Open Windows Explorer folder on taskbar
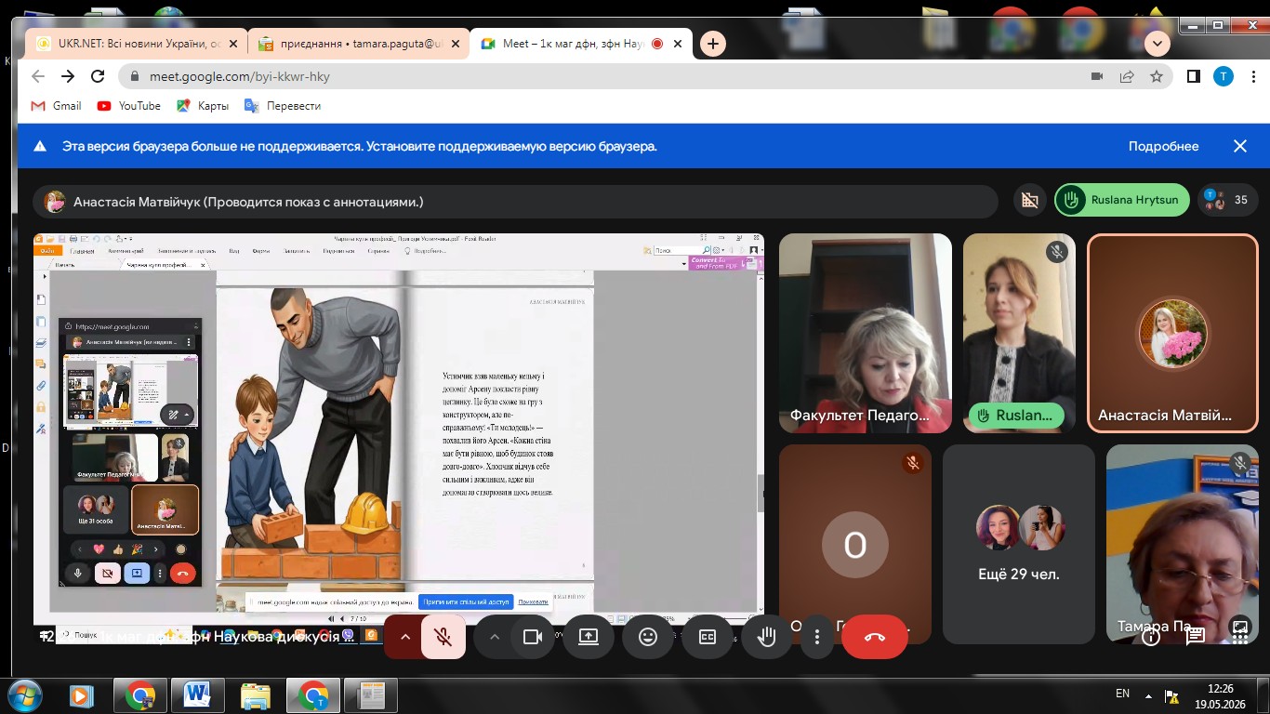 click(256, 694)
